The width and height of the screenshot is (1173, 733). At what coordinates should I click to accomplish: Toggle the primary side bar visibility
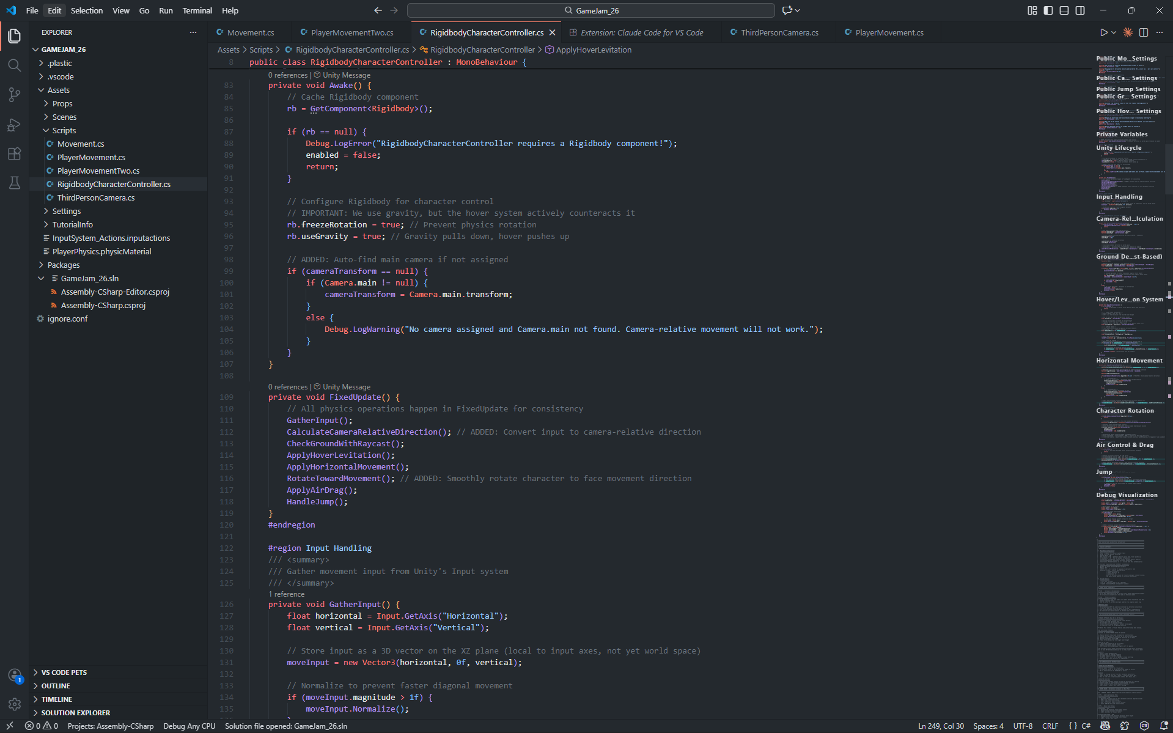pyautogui.click(x=1048, y=10)
